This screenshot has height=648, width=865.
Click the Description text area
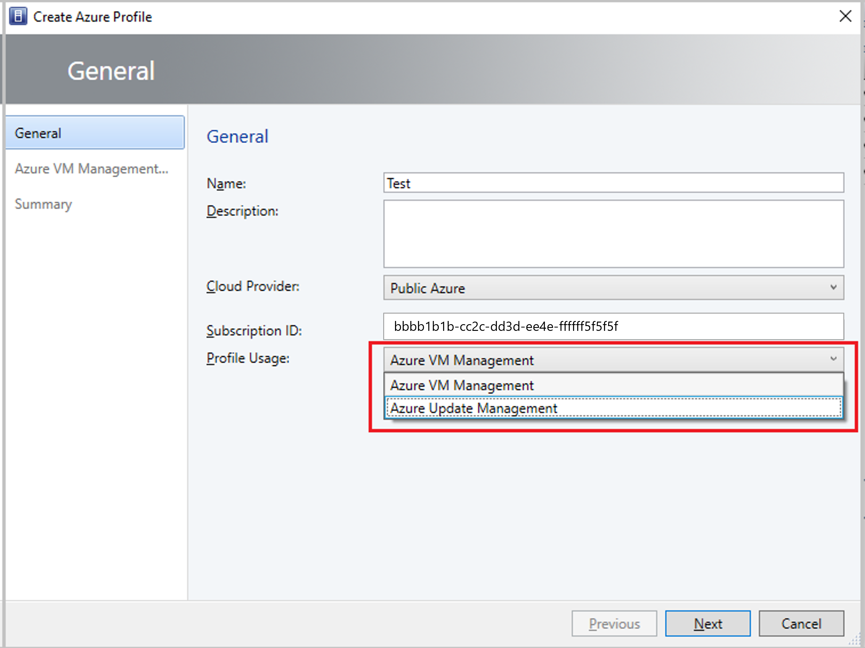(x=613, y=234)
